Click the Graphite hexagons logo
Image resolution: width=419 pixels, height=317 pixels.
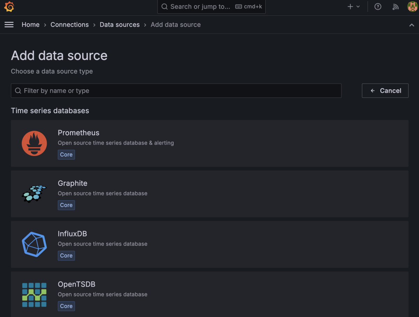coord(34,194)
